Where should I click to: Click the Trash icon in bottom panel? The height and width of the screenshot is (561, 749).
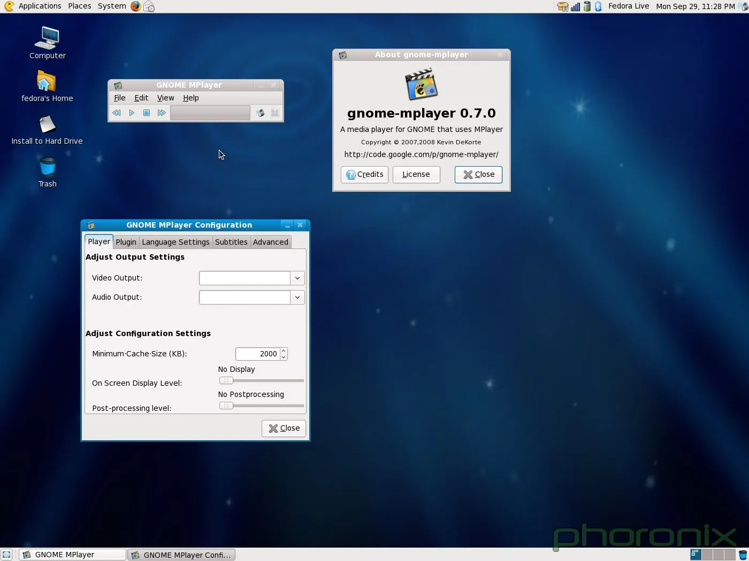click(743, 555)
